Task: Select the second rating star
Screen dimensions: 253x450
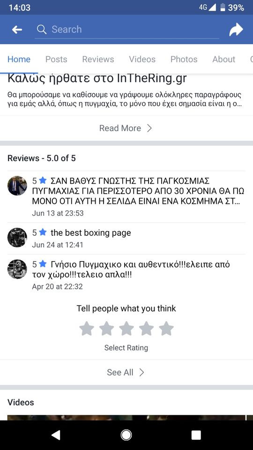Action: 106,328
